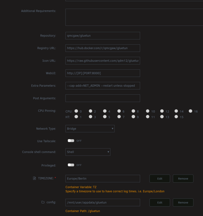This screenshot has height=216, width=203.
Task: Click the Extra Parameters field
Action: pos(103,86)
